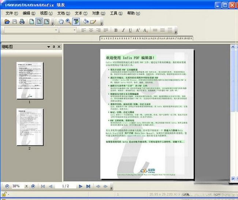Click the paint bucket fill tool
Screen dimensions: 238x200
[x=86, y=22]
